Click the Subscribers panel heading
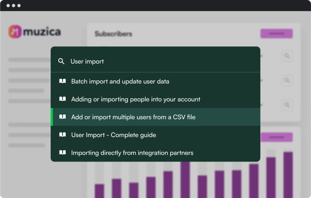 (x=113, y=34)
